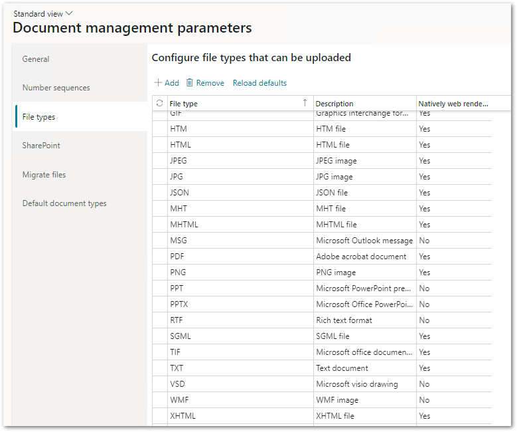Click the Add plus icon
Screen dimensions: 517x432
158,83
